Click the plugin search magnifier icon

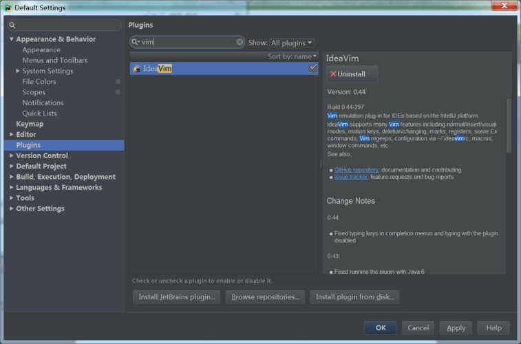135,42
